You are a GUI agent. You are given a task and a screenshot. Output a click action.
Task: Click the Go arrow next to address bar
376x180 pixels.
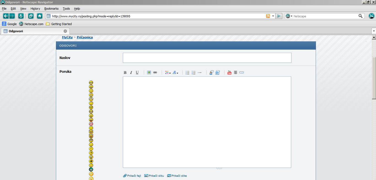tap(279, 16)
